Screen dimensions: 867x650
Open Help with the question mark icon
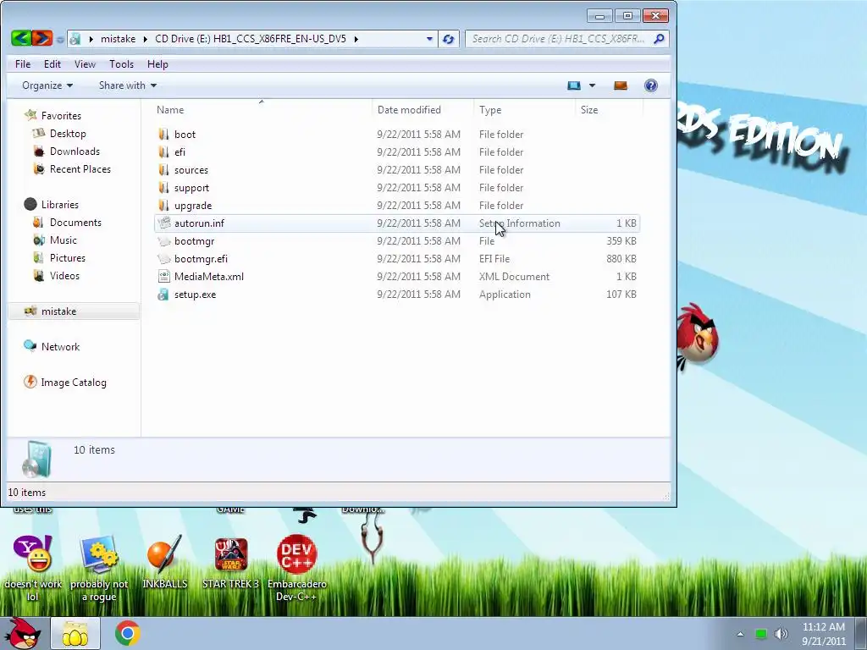(651, 85)
